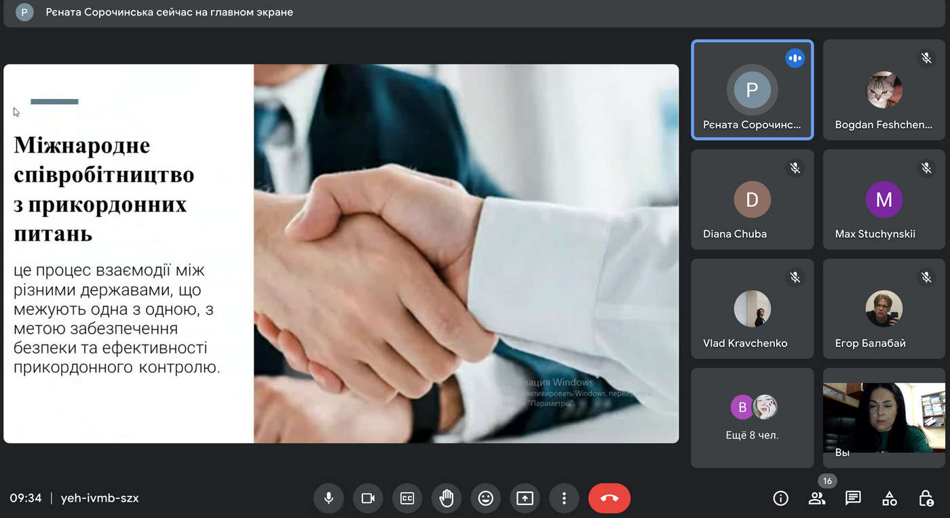Select Bogdan Feshchenko's participant tile

coord(883,90)
